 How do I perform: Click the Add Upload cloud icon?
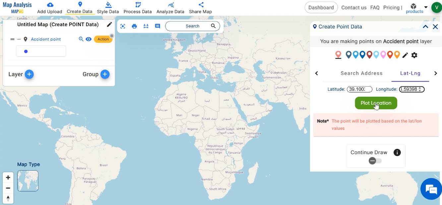coord(50,4)
